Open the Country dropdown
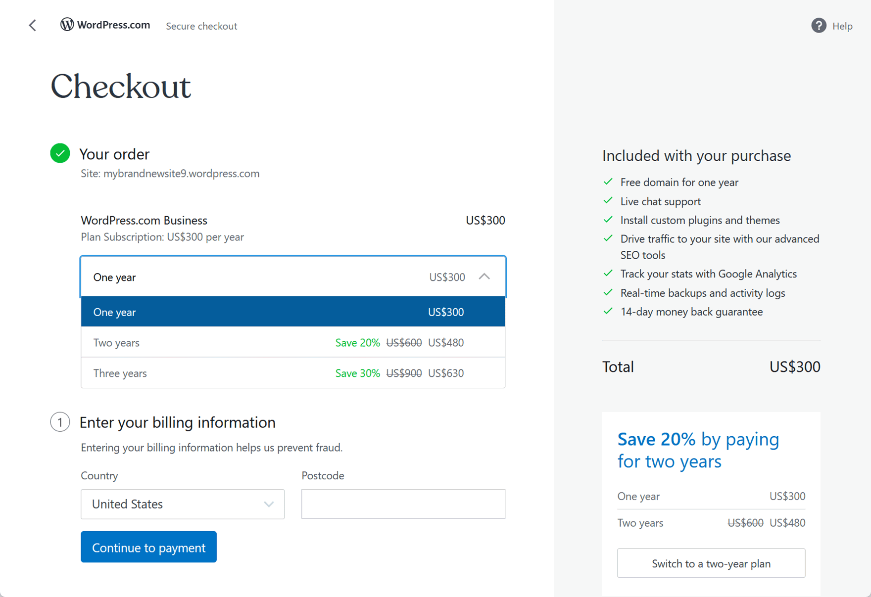The width and height of the screenshot is (871, 597). coord(183,504)
